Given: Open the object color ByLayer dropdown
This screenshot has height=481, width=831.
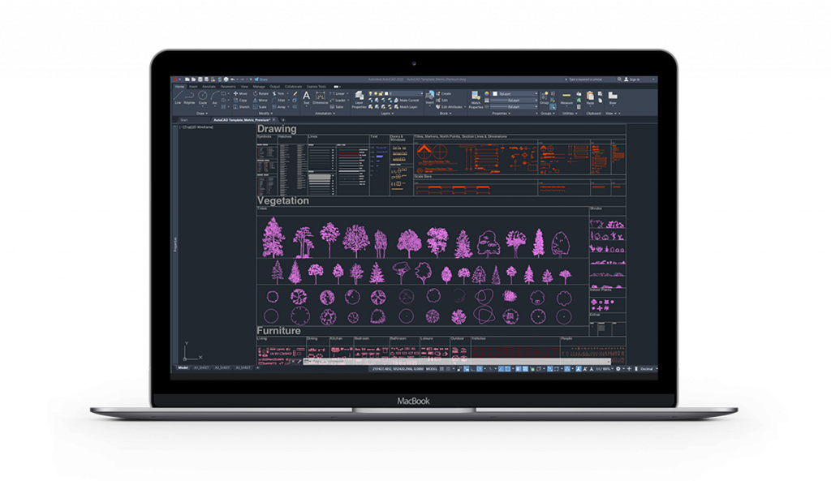Looking at the screenshot, I should click(513, 93).
